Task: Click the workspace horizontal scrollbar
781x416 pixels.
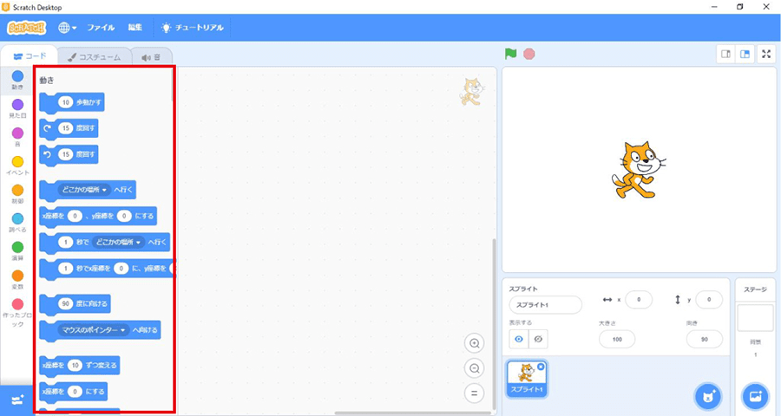Action: click(412, 413)
